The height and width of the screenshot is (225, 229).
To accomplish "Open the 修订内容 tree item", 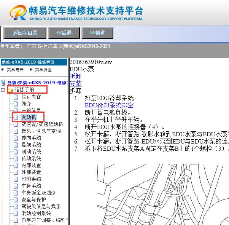I will pos(31,97).
